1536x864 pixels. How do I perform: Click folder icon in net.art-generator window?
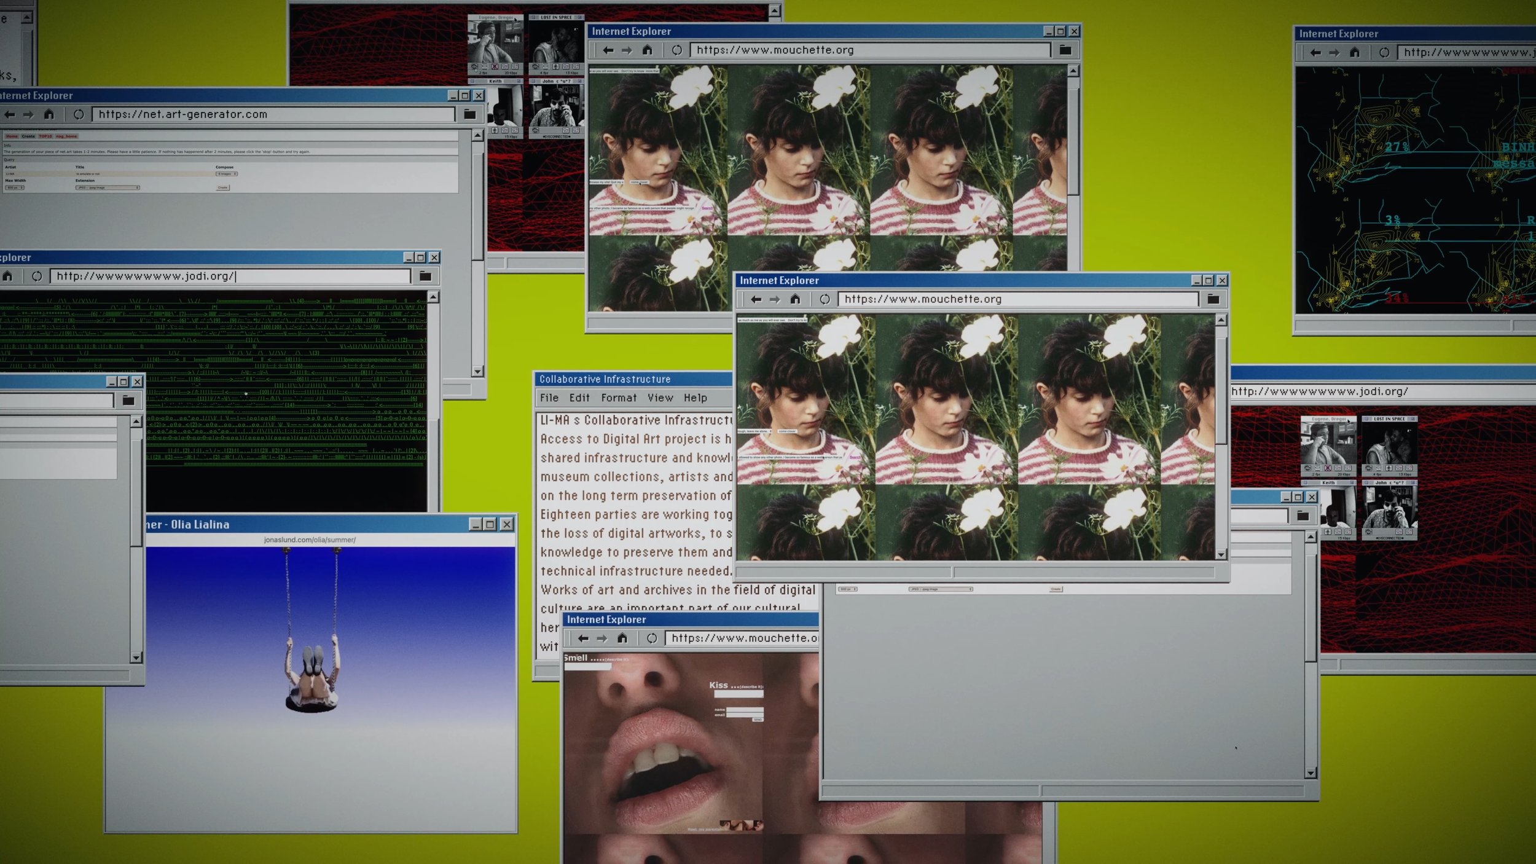tap(470, 114)
